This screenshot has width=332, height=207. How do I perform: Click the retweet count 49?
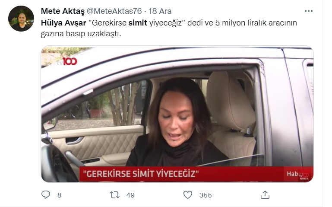pyautogui.click(x=130, y=195)
